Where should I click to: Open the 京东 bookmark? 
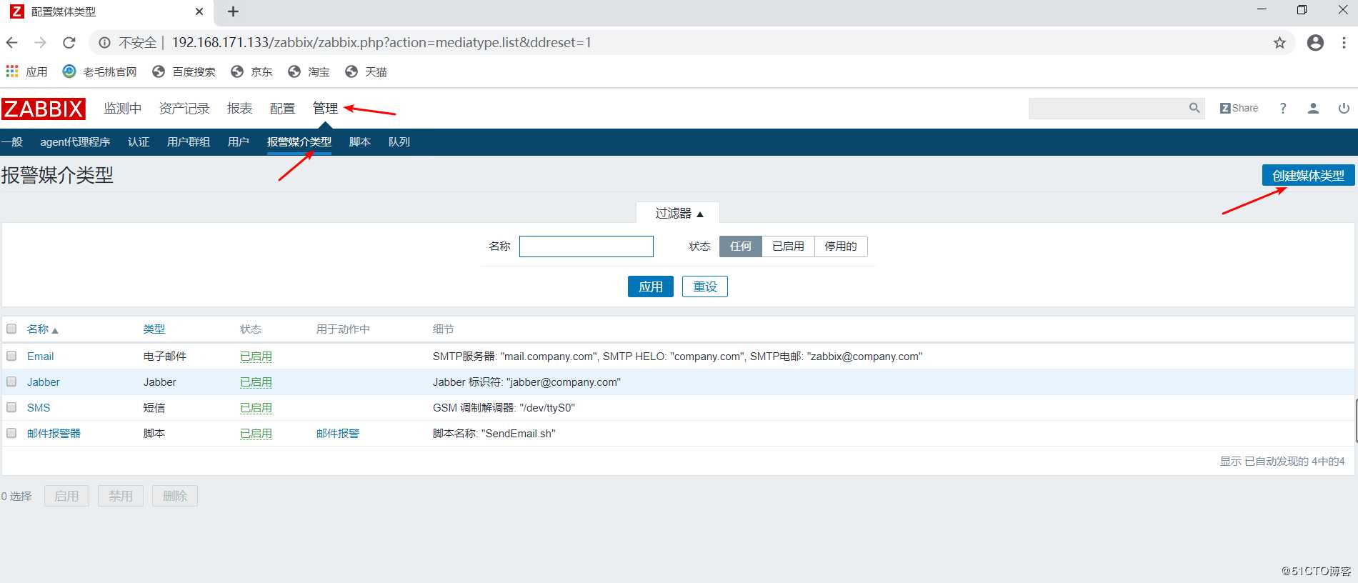click(x=251, y=71)
